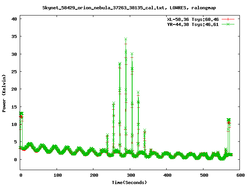Click y-axis tick label 35

pyautogui.click(x=14, y=36)
